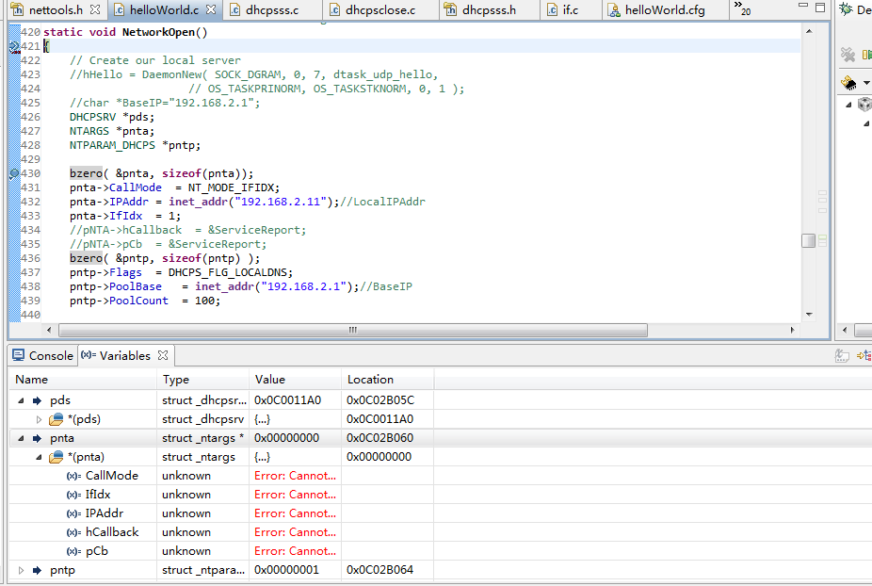
Task: Click the folder icon beside *(pds)
Action: 57,419
